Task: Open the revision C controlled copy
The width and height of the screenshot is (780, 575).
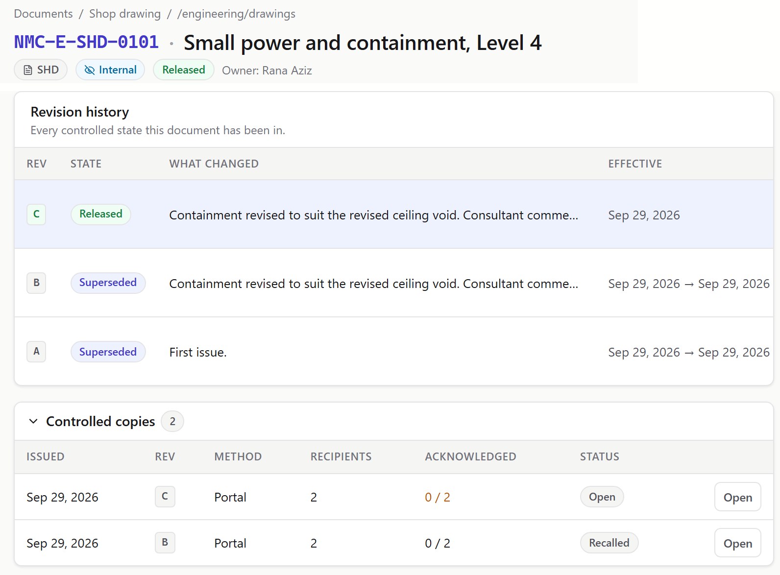Action: click(737, 497)
